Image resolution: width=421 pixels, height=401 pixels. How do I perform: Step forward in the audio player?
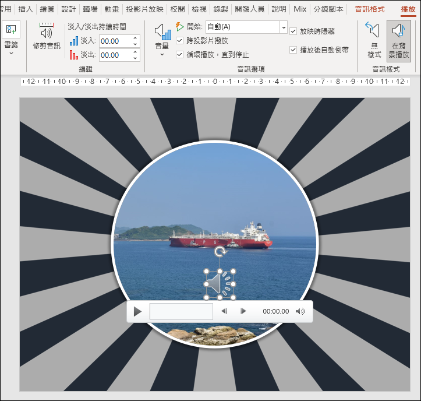tap(243, 311)
